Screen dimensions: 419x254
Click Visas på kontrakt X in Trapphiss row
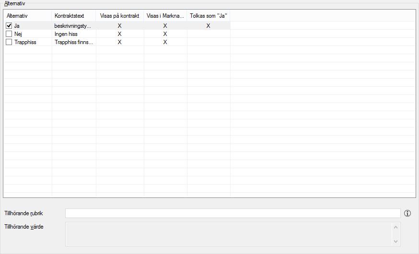[x=119, y=42]
